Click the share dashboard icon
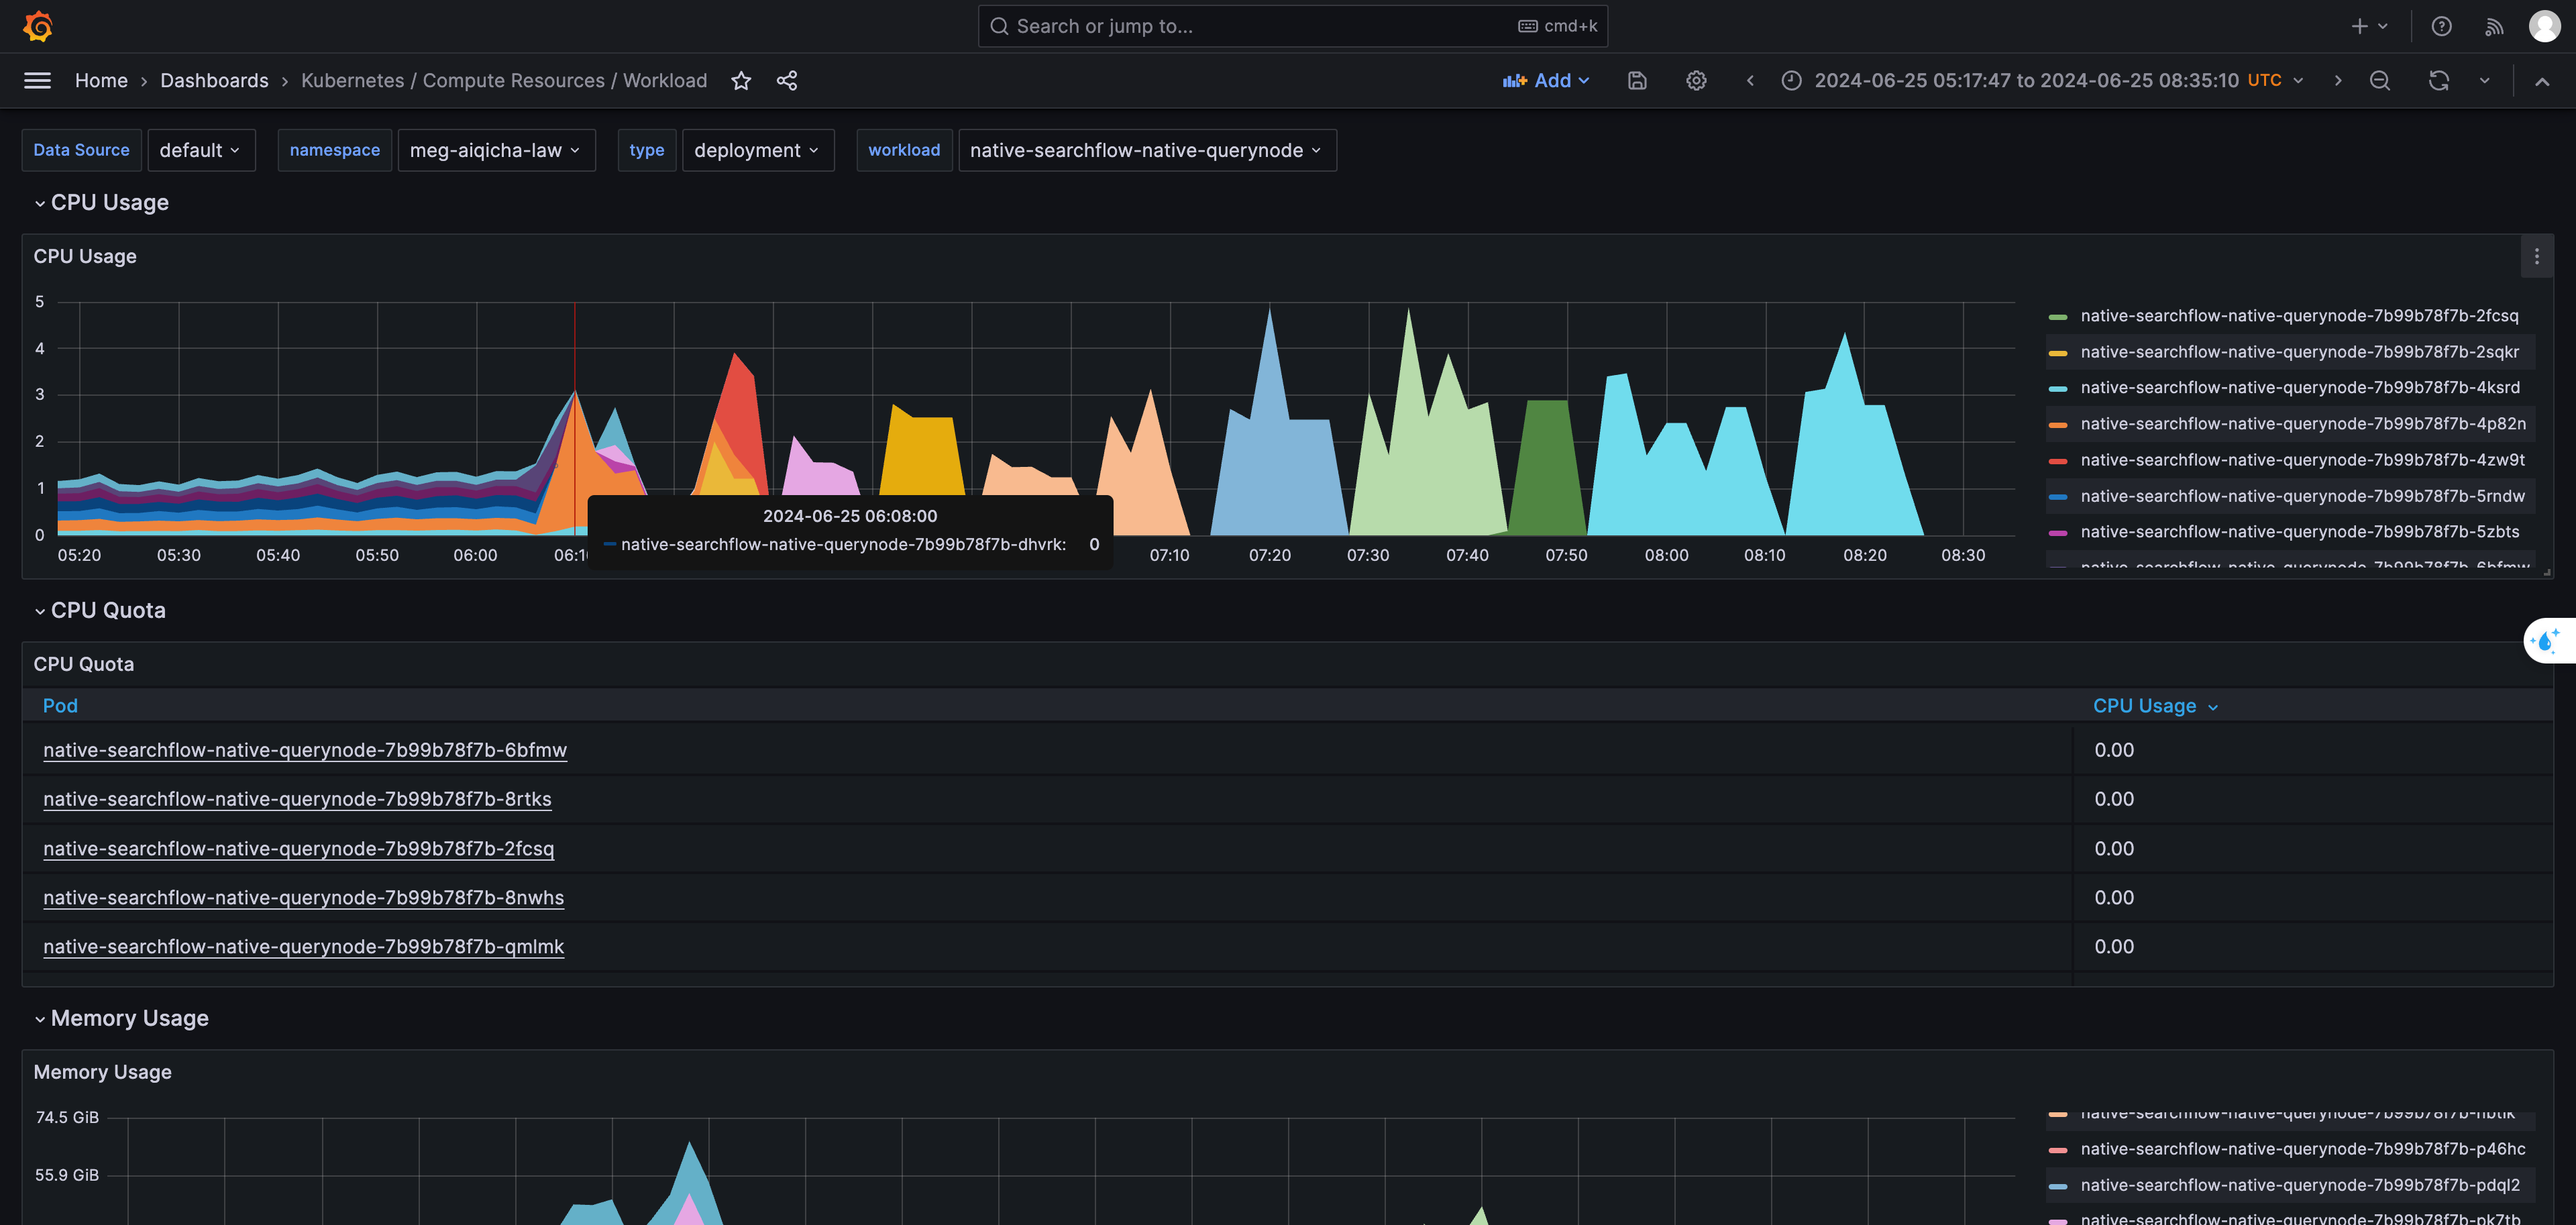The height and width of the screenshot is (1225, 2576). [x=787, y=80]
